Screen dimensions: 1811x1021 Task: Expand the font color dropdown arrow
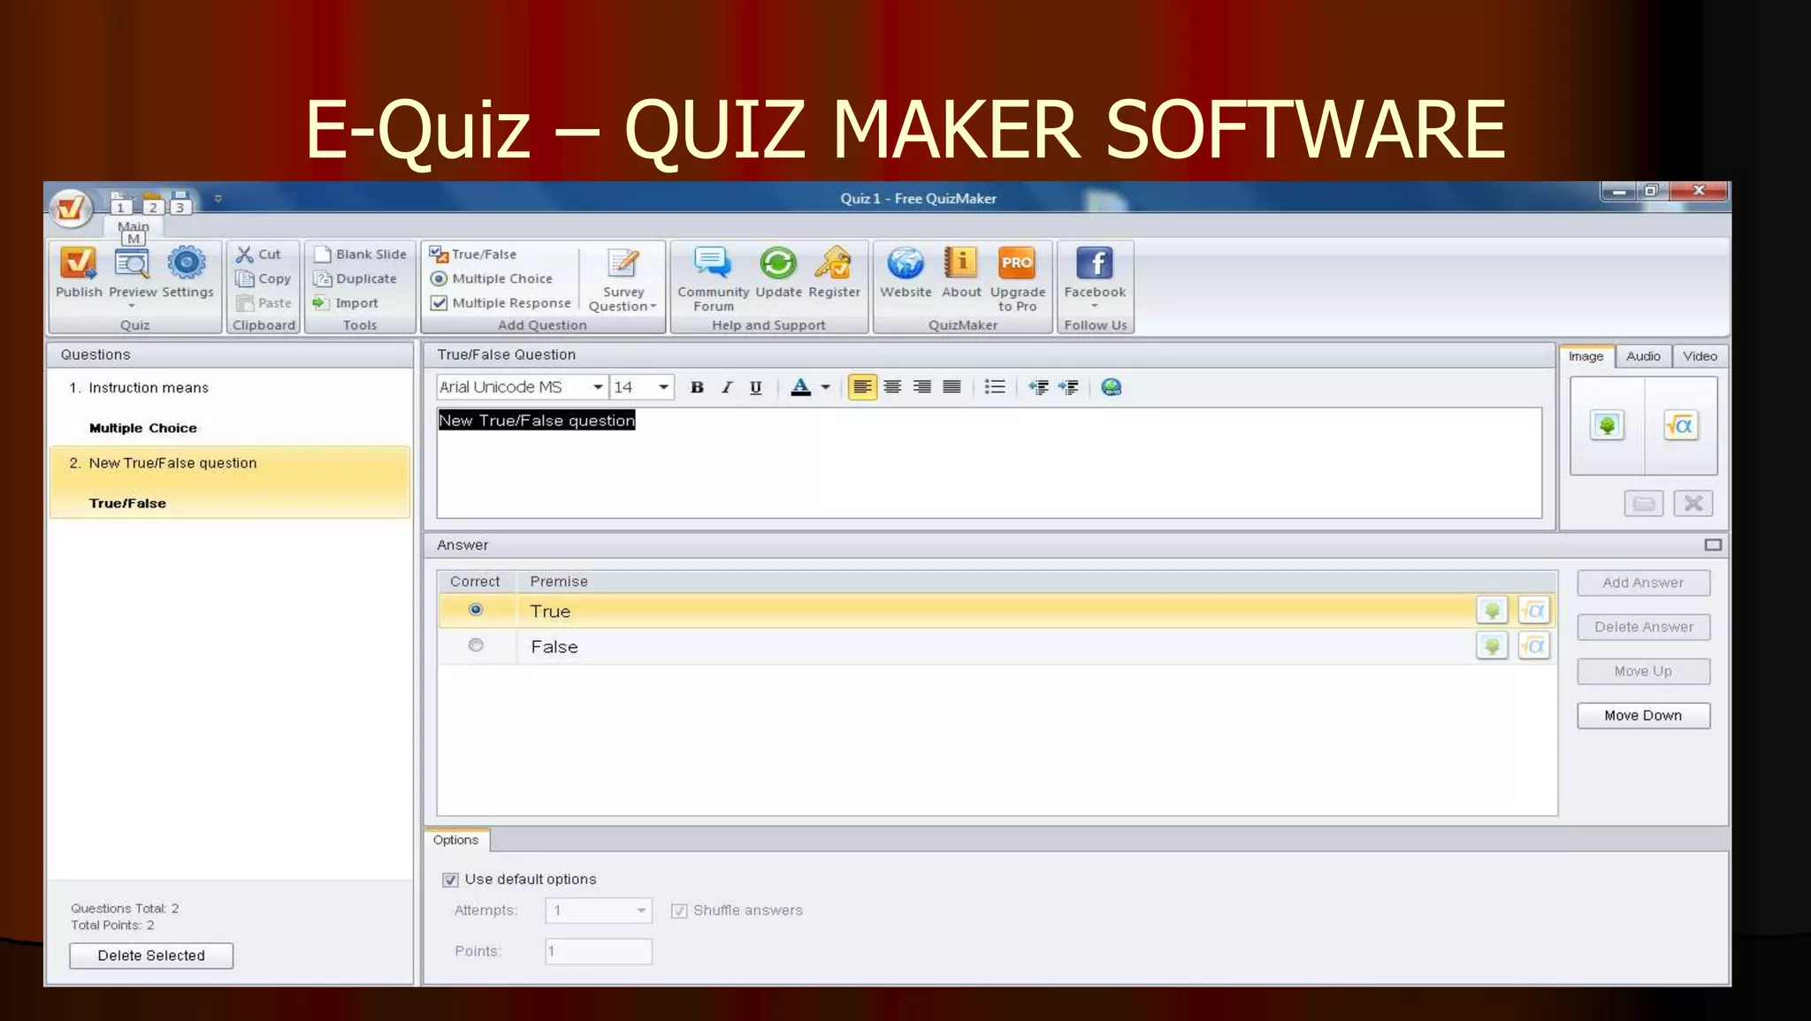[826, 387]
